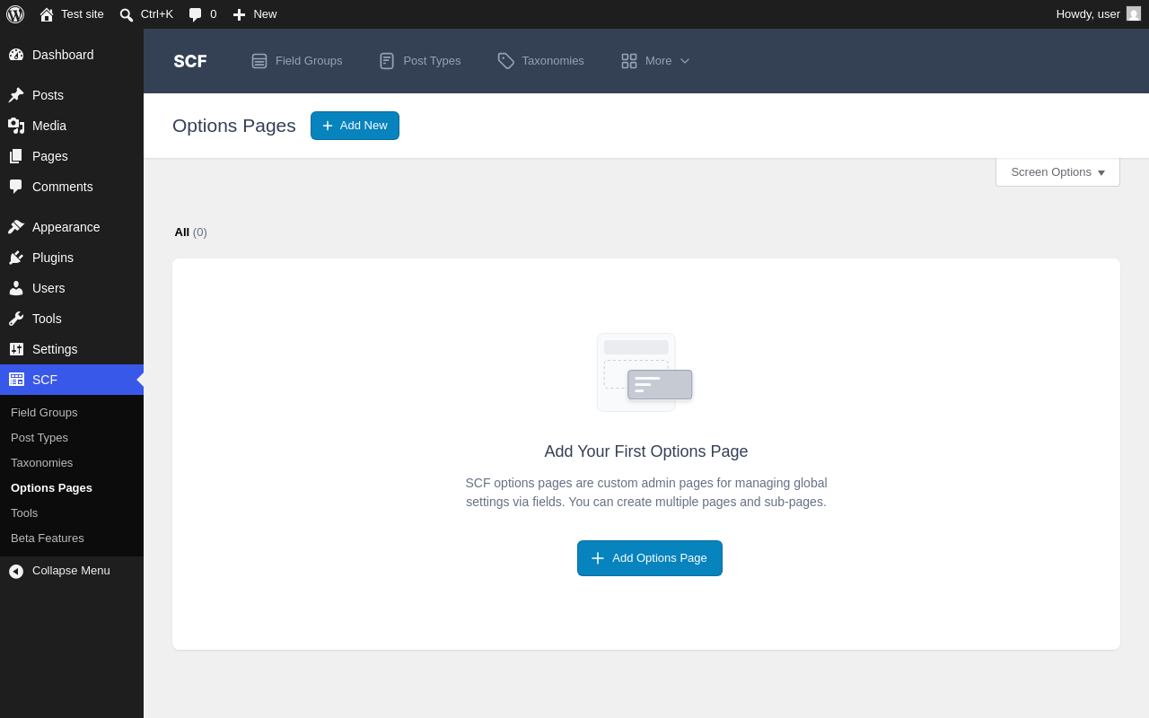Open the Field Groups tab in SCF header
Image resolution: width=1149 pixels, height=718 pixels.
coord(297,61)
